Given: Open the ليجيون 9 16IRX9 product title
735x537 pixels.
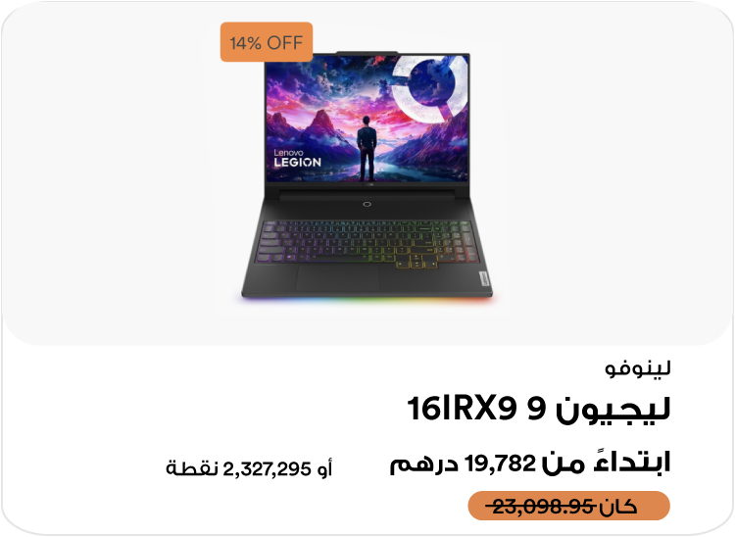Looking at the screenshot, I should tap(539, 409).
